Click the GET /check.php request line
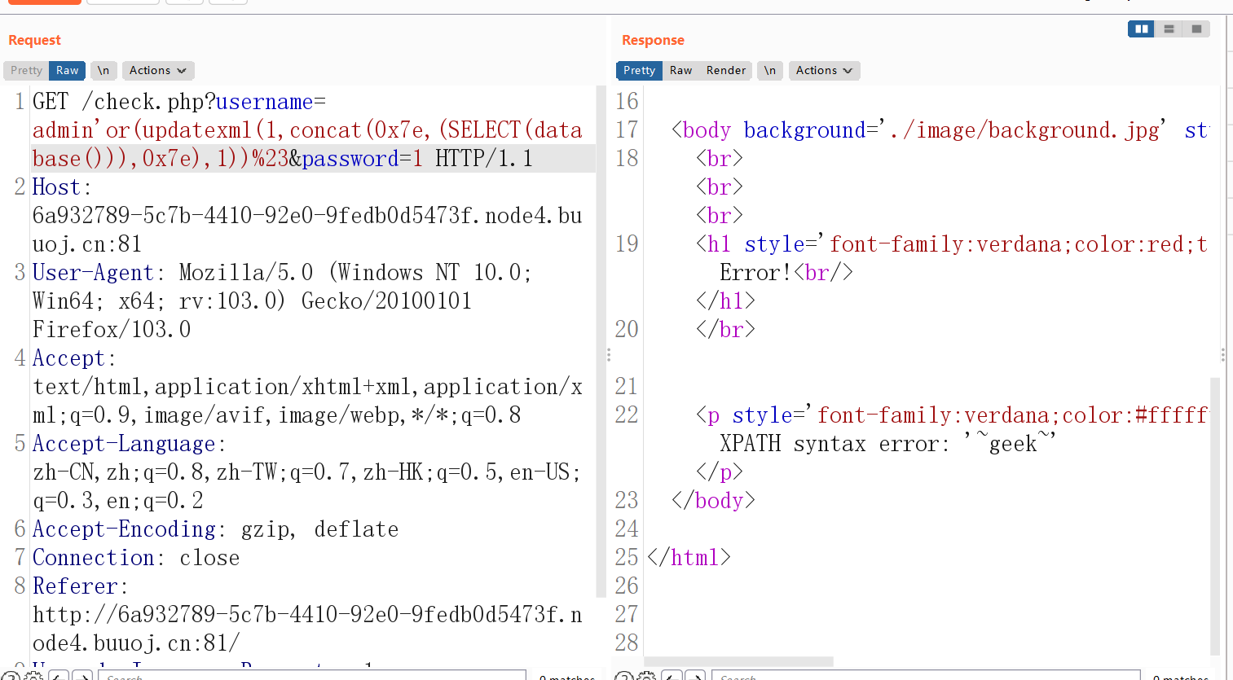This screenshot has height=680, width=1233. (x=308, y=129)
